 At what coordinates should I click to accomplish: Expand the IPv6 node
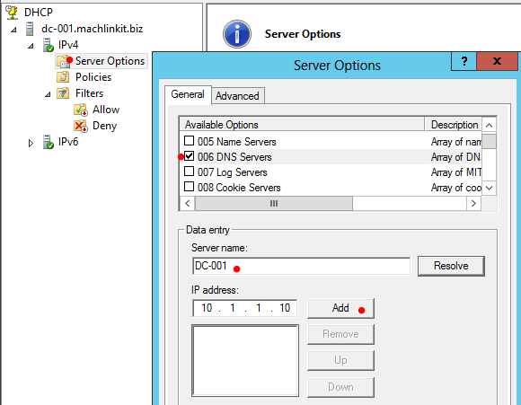31,143
